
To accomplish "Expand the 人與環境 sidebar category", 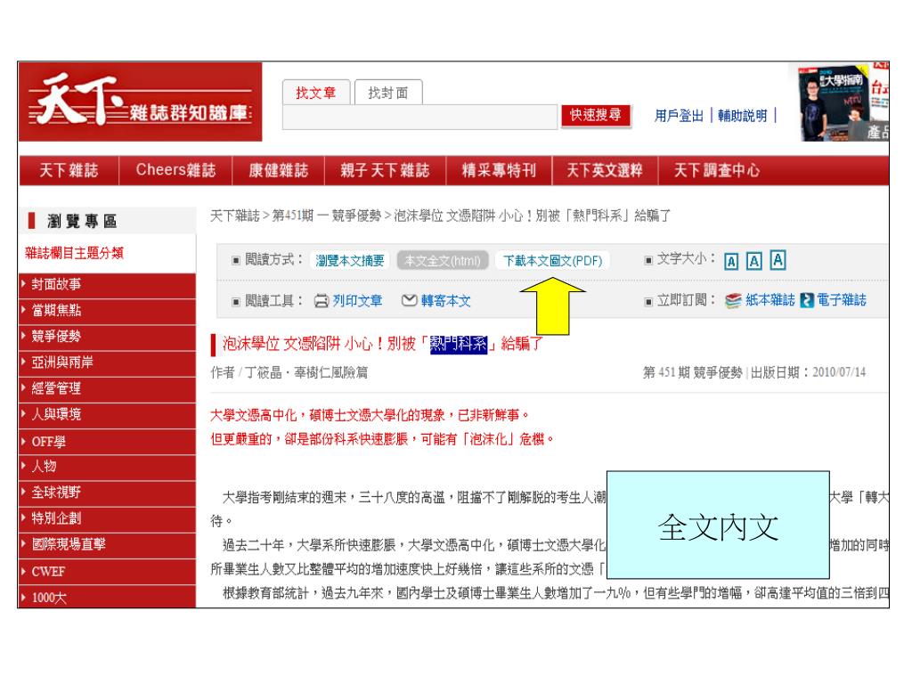I will 107,415.
